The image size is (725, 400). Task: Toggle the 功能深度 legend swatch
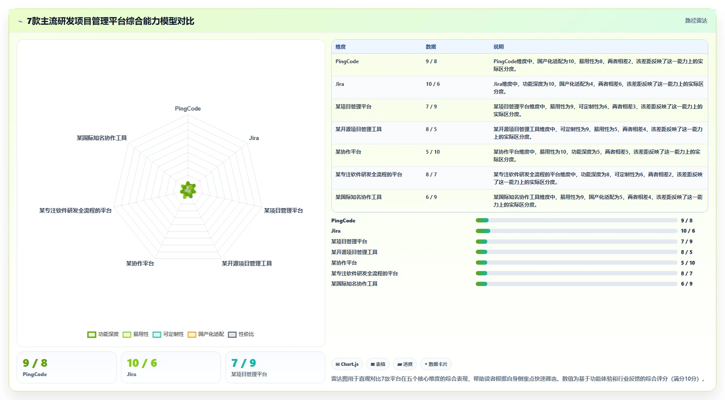coord(91,335)
